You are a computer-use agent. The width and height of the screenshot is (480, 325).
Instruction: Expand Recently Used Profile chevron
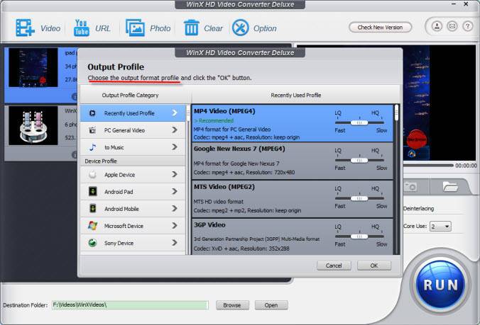[175, 113]
